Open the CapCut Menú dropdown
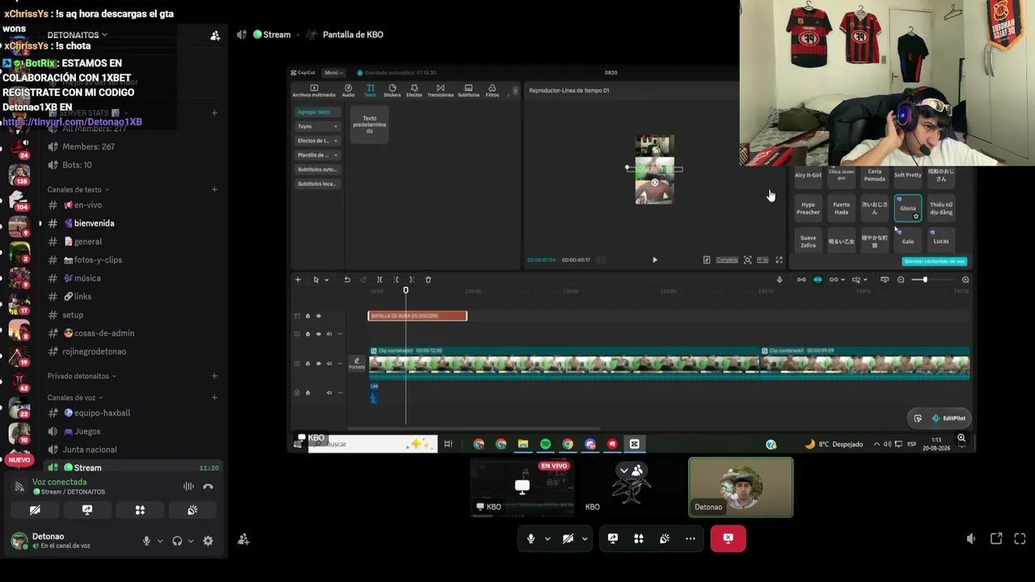Screen dimensions: 1035x582 [x=333, y=73]
